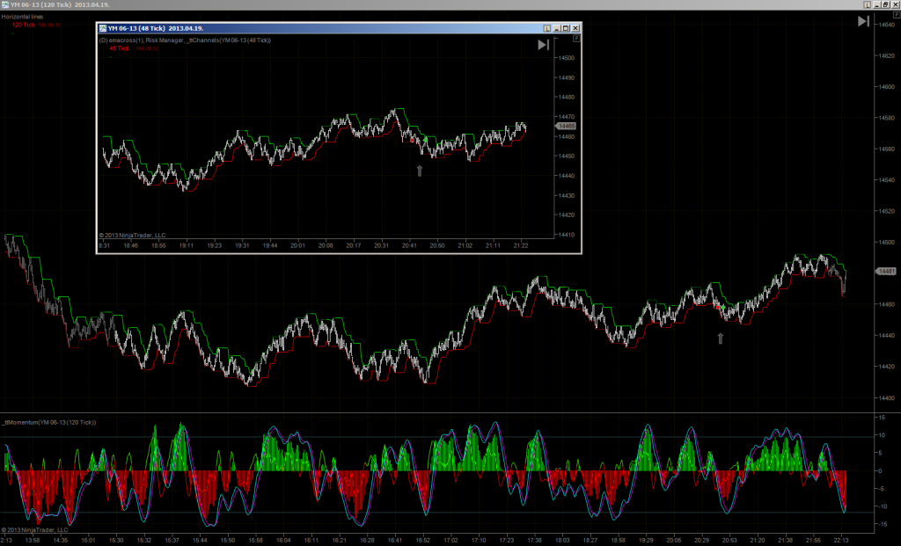Click the 14410 price label in the 48 Tick chart
The height and width of the screenshot is (546, 901).
(567, 235)
